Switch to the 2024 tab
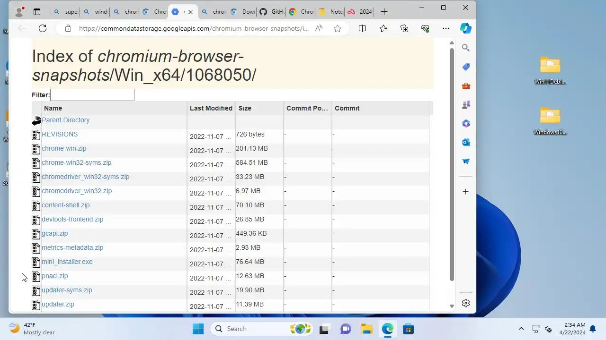The image size is (606, 340). 359,12
